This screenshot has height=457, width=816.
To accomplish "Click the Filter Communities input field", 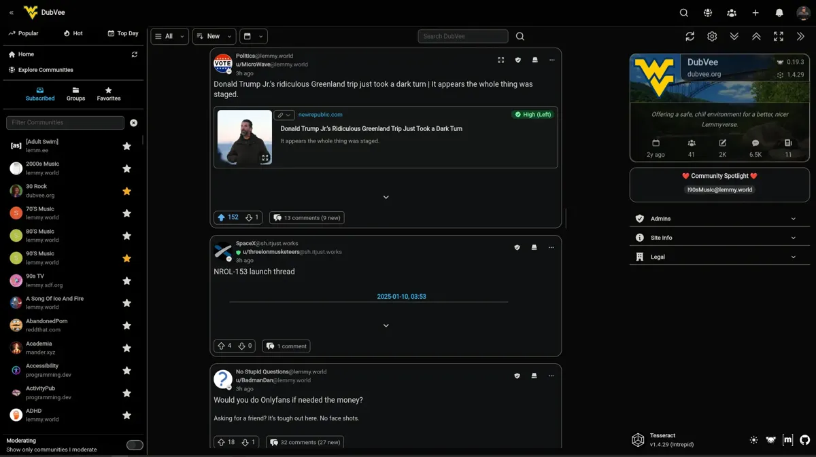I will pos(65,123).
